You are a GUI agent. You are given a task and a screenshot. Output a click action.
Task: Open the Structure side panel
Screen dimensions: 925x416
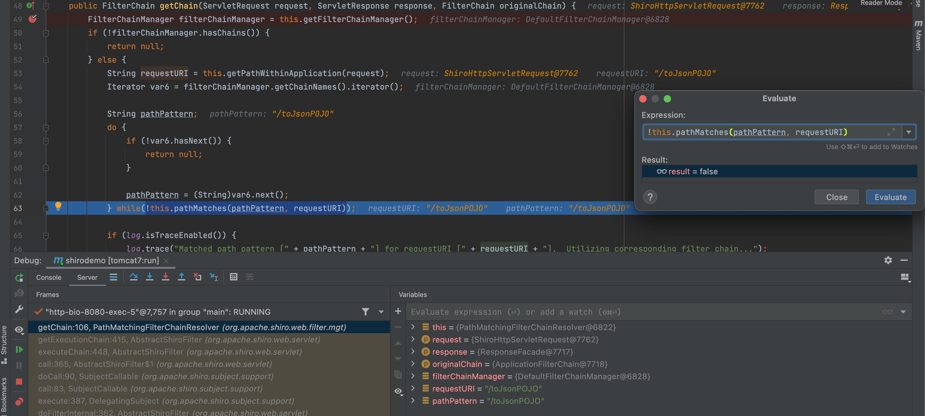(4, 344)
